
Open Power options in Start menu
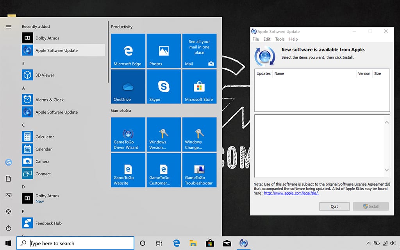tap(9, 228)
